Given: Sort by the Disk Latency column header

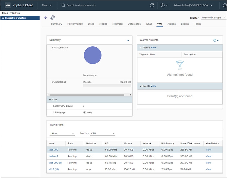Looking at the screenshot, I should coord(168,143).
